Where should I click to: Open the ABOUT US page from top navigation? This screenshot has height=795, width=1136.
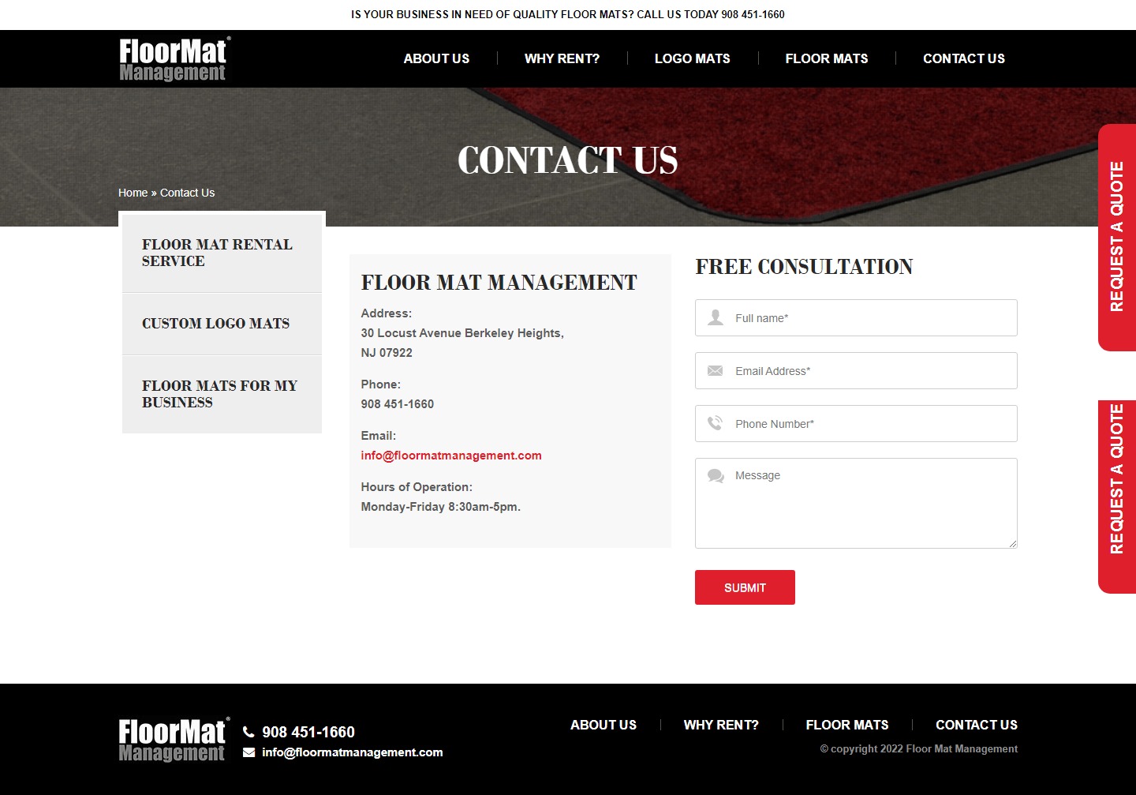point(436,58)
